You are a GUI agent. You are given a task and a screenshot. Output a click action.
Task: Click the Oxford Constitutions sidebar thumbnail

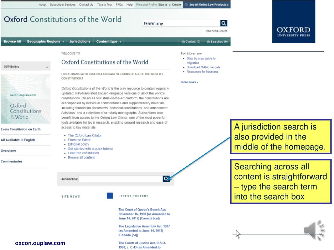[25, 99]
